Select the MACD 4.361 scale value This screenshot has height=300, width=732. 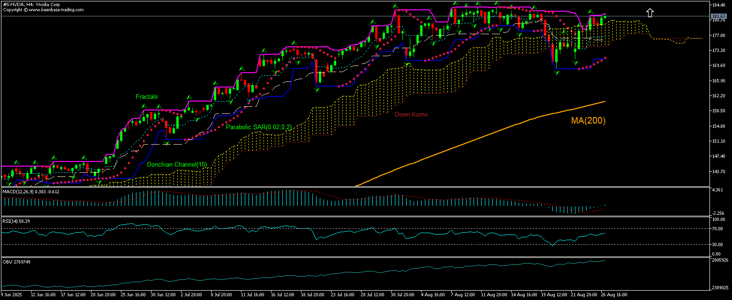(717, 190)
